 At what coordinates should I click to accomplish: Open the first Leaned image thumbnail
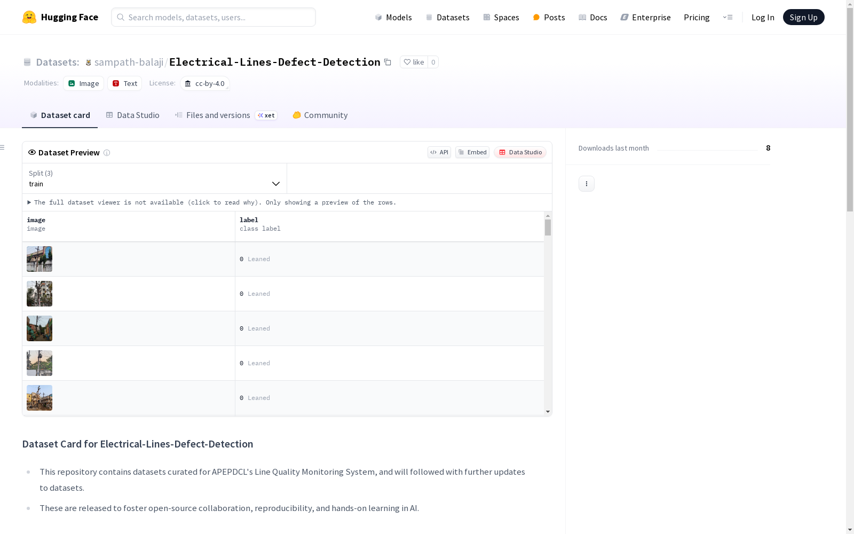click(39, 259)
